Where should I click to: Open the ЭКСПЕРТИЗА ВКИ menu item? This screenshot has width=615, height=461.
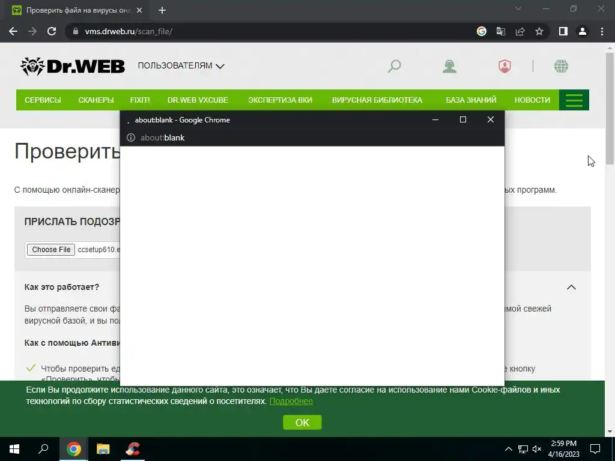(x=280, y=100)
